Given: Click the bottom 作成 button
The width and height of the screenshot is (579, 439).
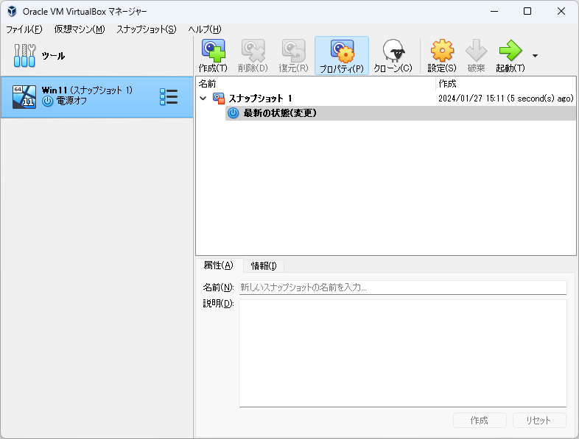Looking at the screenshot, I should click(x=480, y=420).
